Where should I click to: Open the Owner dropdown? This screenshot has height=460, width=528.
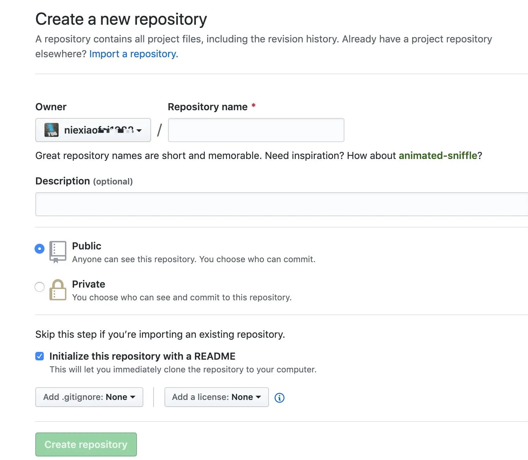pyautogui.click(x=93, y=130)
